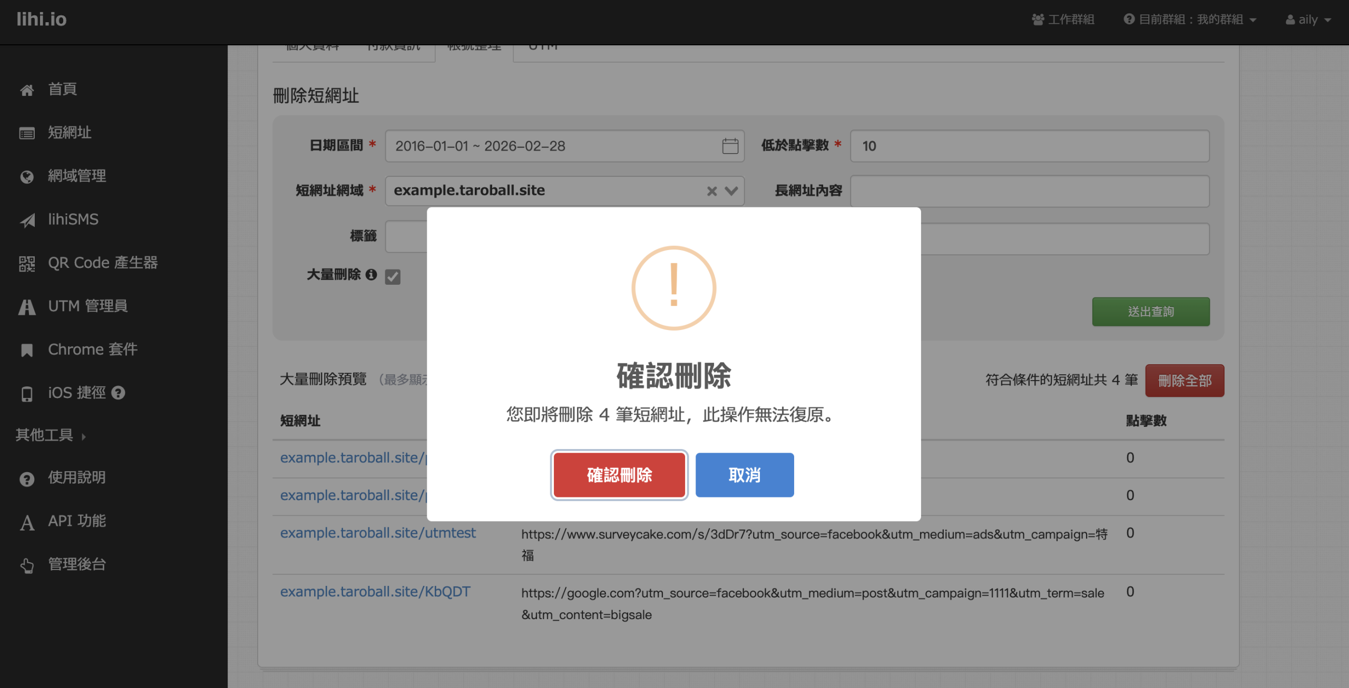Expand the 短網址網域 dropdown arrow
Screen dimensions: 1349x688
[x=731, y=191]
